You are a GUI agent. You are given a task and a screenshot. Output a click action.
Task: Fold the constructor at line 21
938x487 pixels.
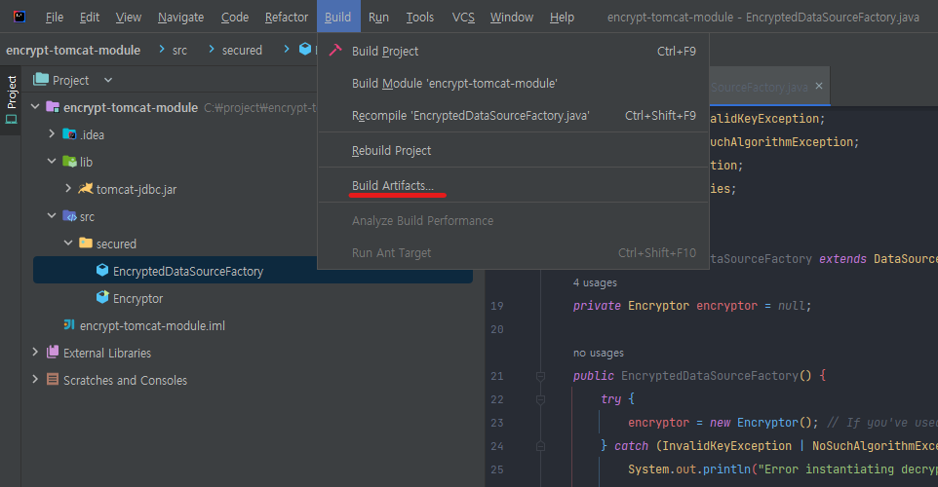coord(540,376)
